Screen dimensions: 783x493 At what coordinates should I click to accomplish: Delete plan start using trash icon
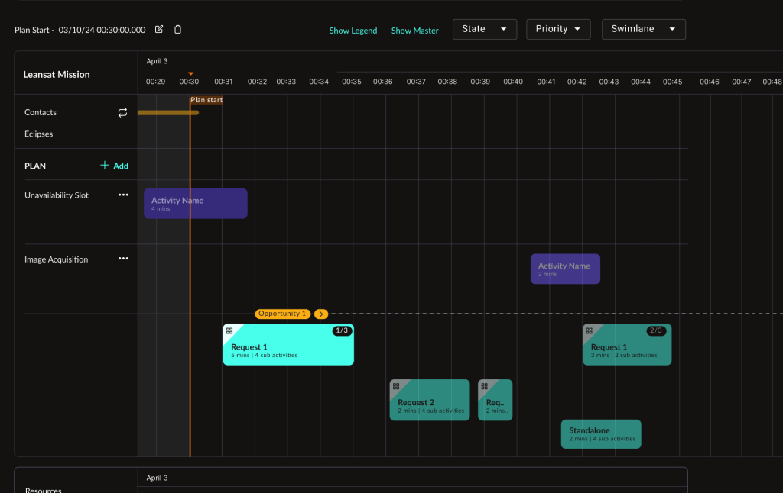coord(177,30)
